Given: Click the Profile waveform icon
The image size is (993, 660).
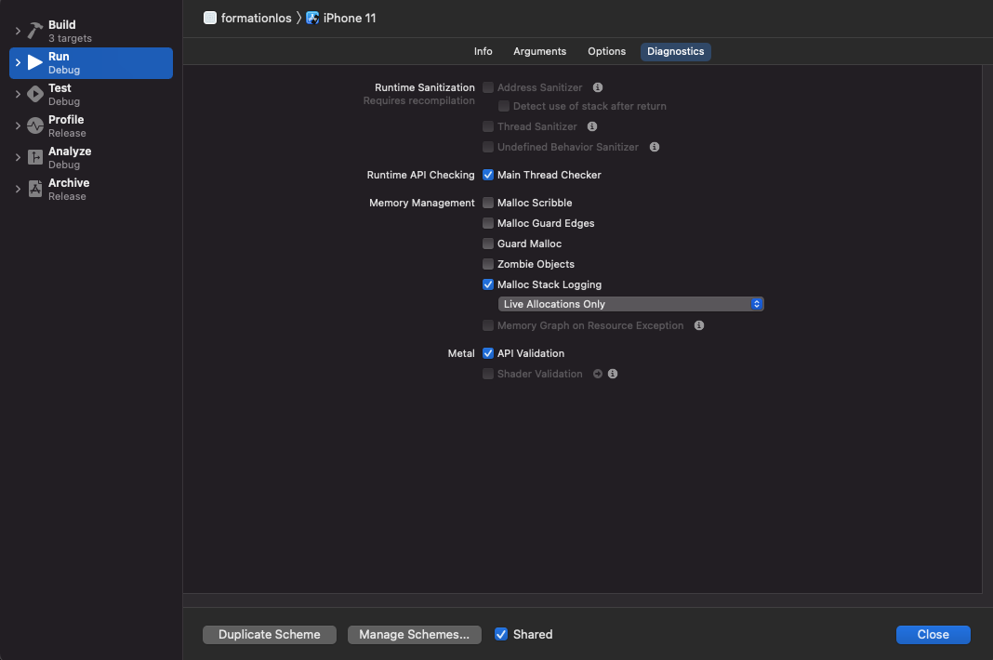Looking at the screenshot, I should (35, 125).
